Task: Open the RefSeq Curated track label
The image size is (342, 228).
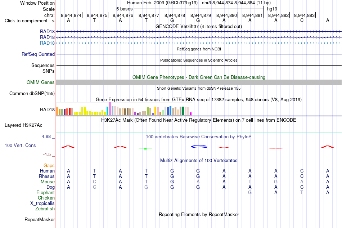Action: click(x=38, y=54)
